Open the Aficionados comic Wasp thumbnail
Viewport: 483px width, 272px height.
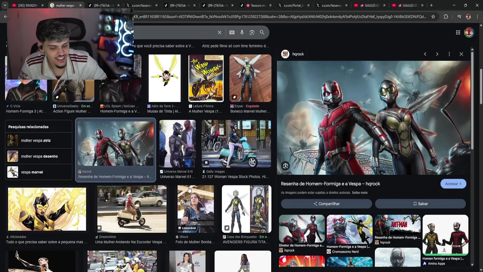47,209
